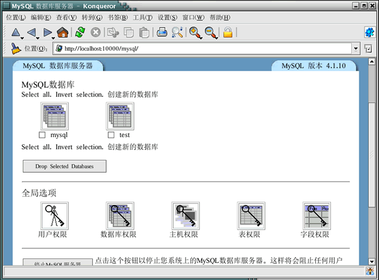
Task: Click the Go button beside location bar
Action: (x=368, y=49)
